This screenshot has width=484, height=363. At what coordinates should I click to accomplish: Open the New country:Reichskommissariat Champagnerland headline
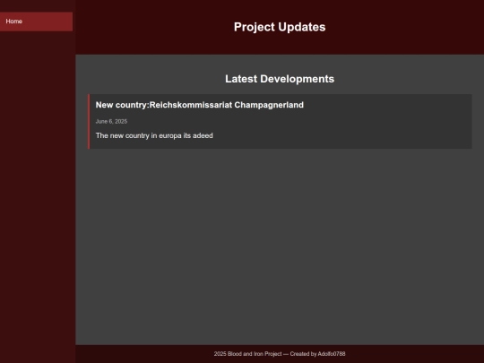199,105
